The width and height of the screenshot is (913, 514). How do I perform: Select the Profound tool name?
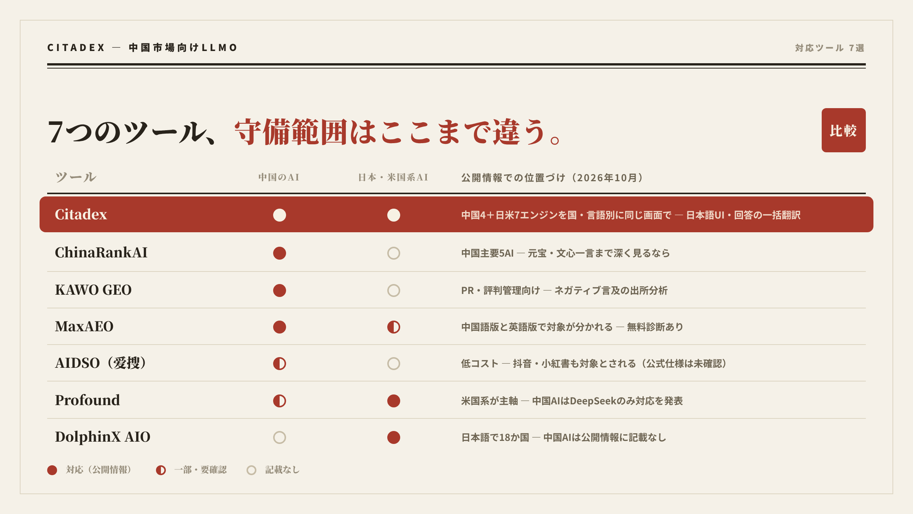tap(87, 400)
